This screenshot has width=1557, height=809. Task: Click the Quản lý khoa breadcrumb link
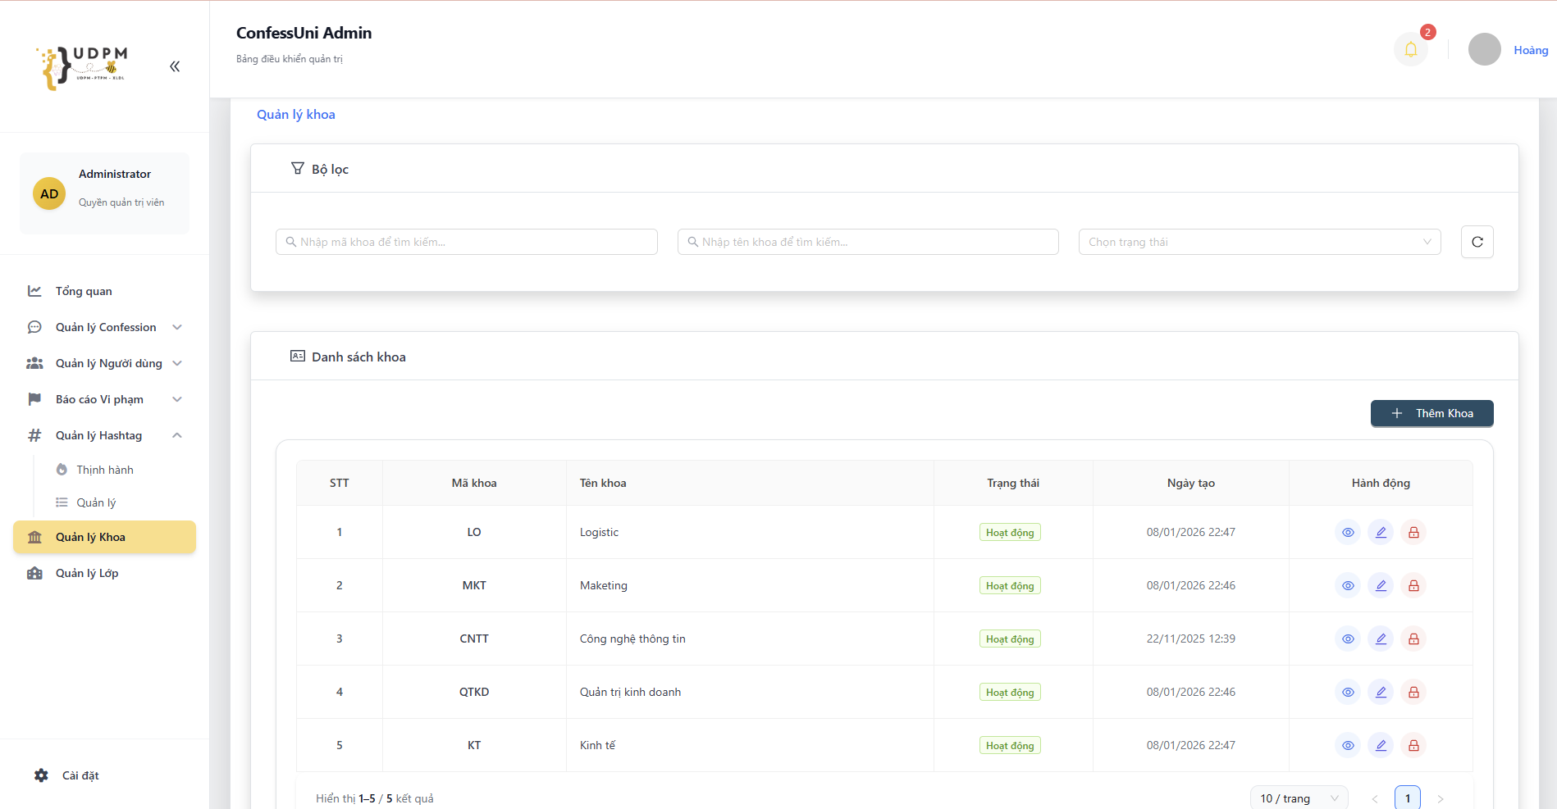click(x=296, y=115)
